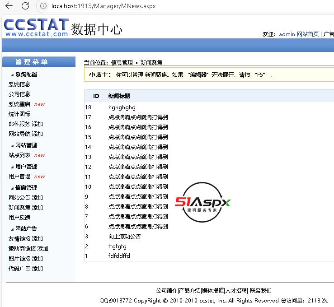The image size is (334, 307).
Task: Click the browser back arrow
Action: [9, 6]
